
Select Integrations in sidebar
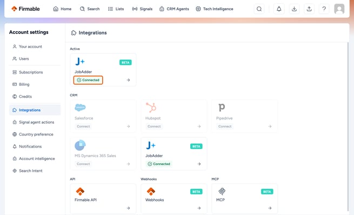click(x=35, y=110)
